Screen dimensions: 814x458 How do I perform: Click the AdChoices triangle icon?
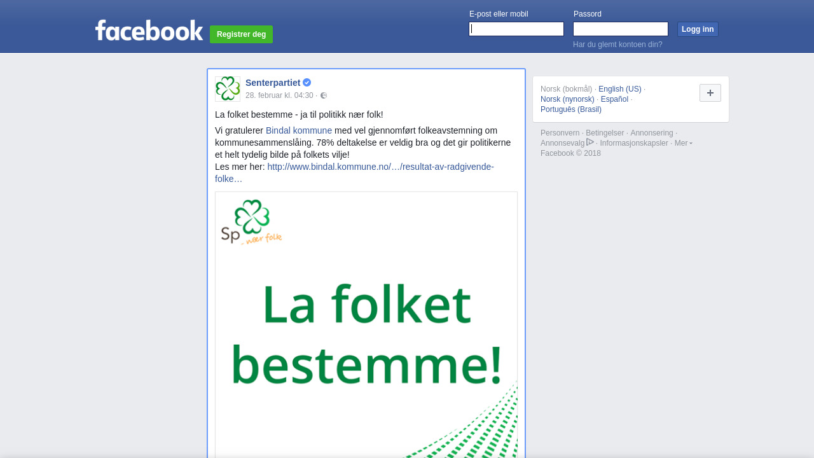[x=590, y=142]
